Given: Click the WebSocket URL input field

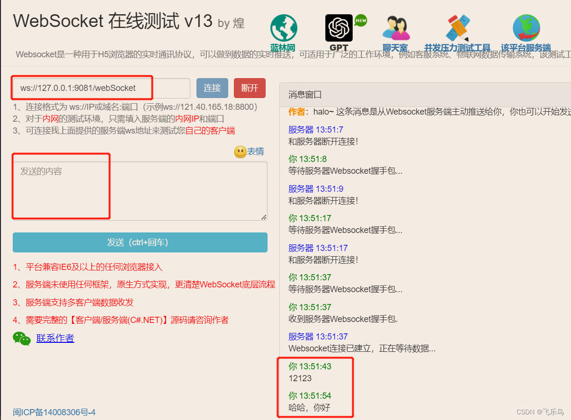Looking at the screenshot, I should click(80, 88).
